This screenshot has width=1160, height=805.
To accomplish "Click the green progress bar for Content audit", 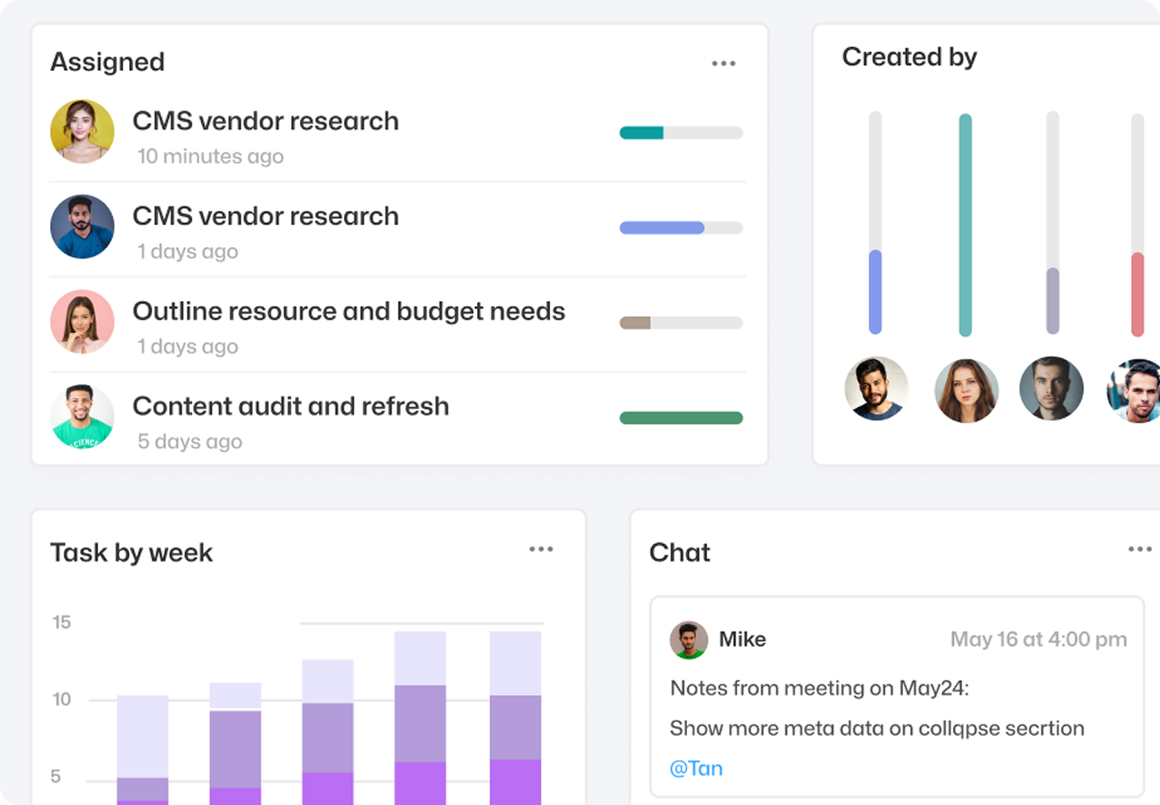I will click(x=681, y=418).
